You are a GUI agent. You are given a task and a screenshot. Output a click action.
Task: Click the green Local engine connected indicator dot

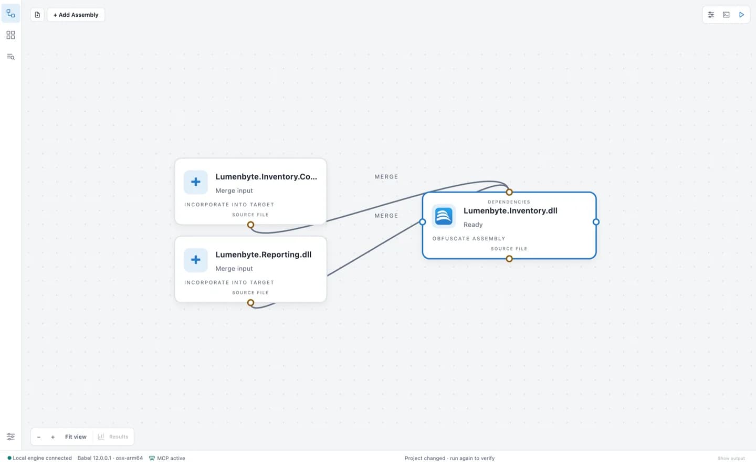tap(9, 458)
